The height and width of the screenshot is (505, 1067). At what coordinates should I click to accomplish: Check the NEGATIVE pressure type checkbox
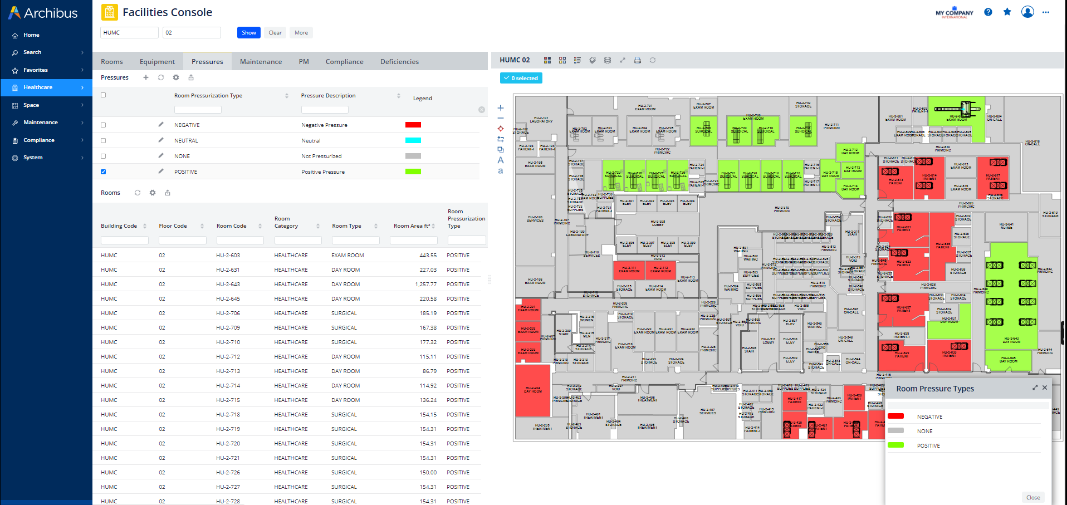104,125
